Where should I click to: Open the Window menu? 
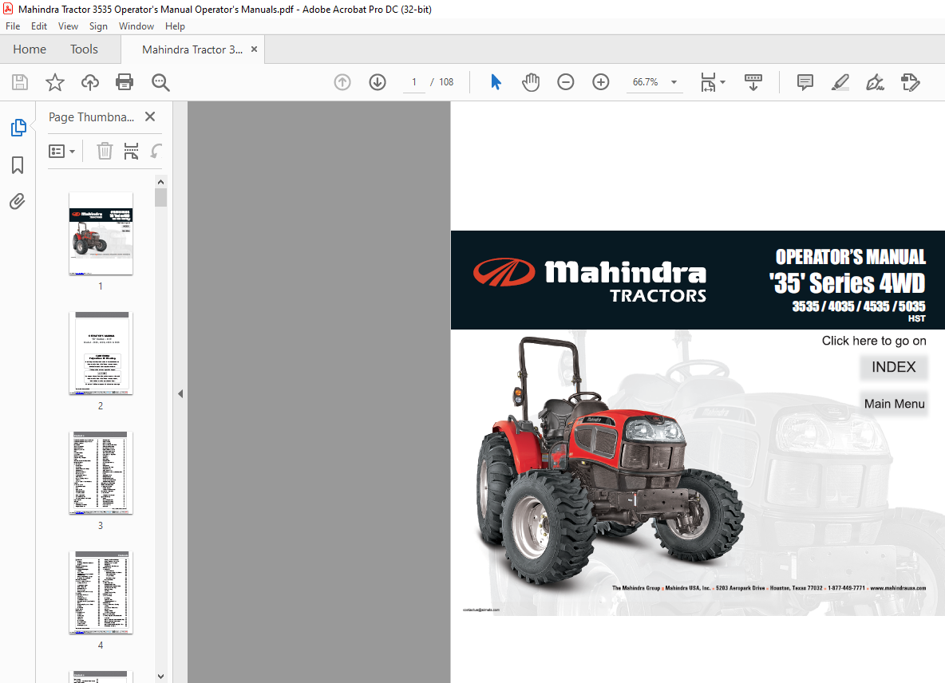pos(136,26)
